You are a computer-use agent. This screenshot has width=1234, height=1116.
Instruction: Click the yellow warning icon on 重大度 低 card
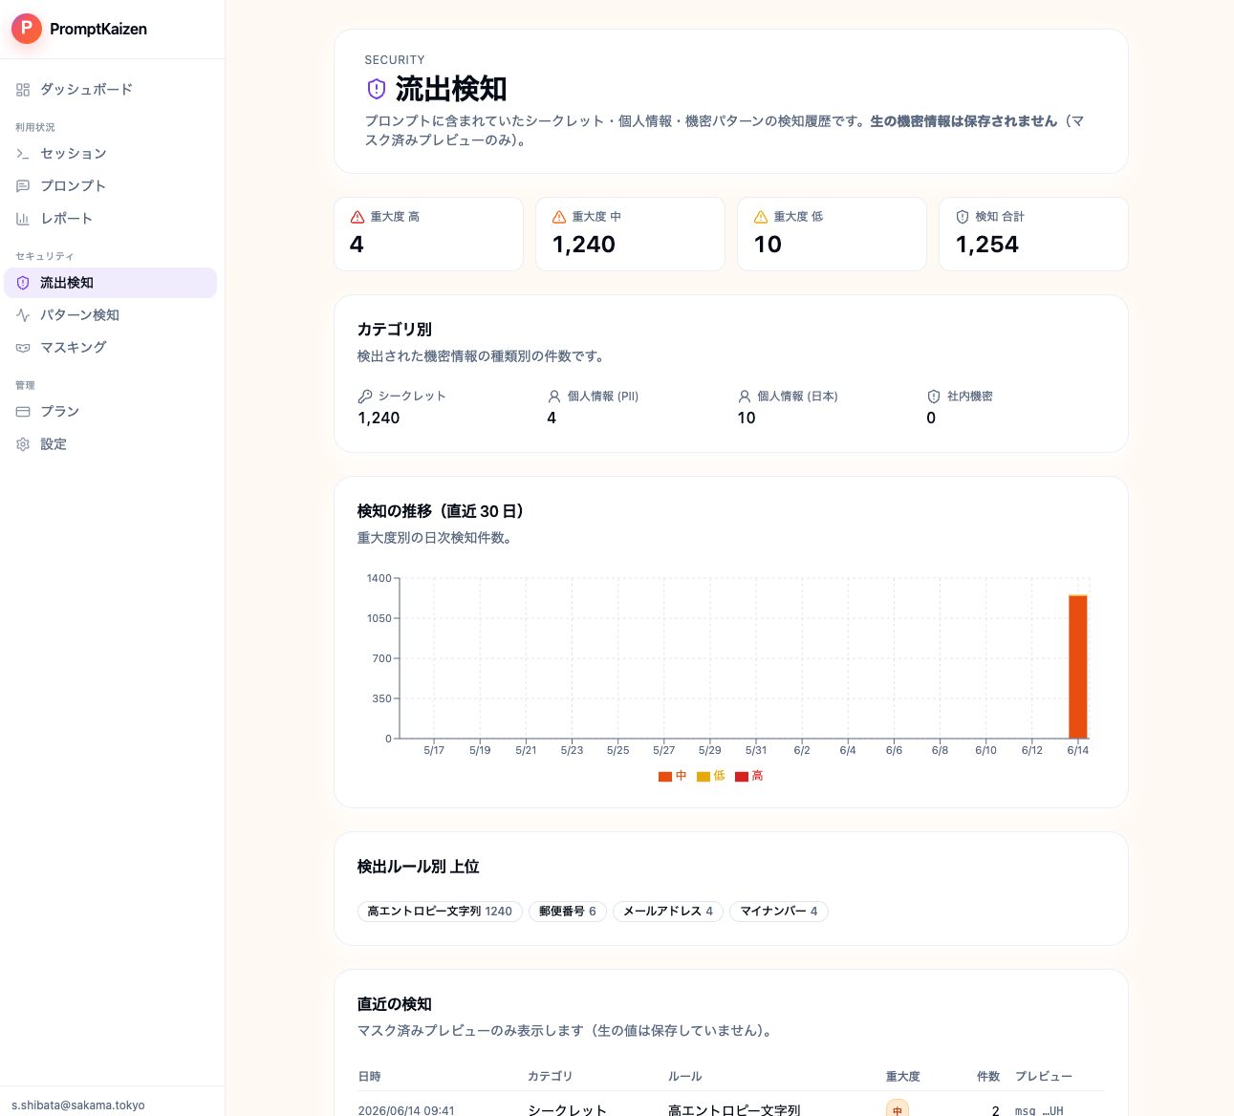(761, 217)
